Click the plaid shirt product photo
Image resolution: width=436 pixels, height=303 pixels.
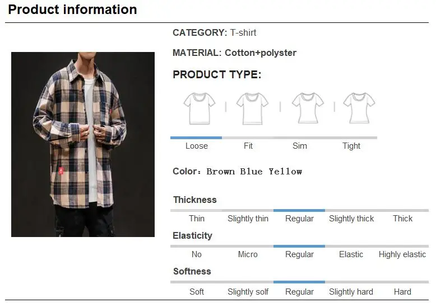coord(83,144)
